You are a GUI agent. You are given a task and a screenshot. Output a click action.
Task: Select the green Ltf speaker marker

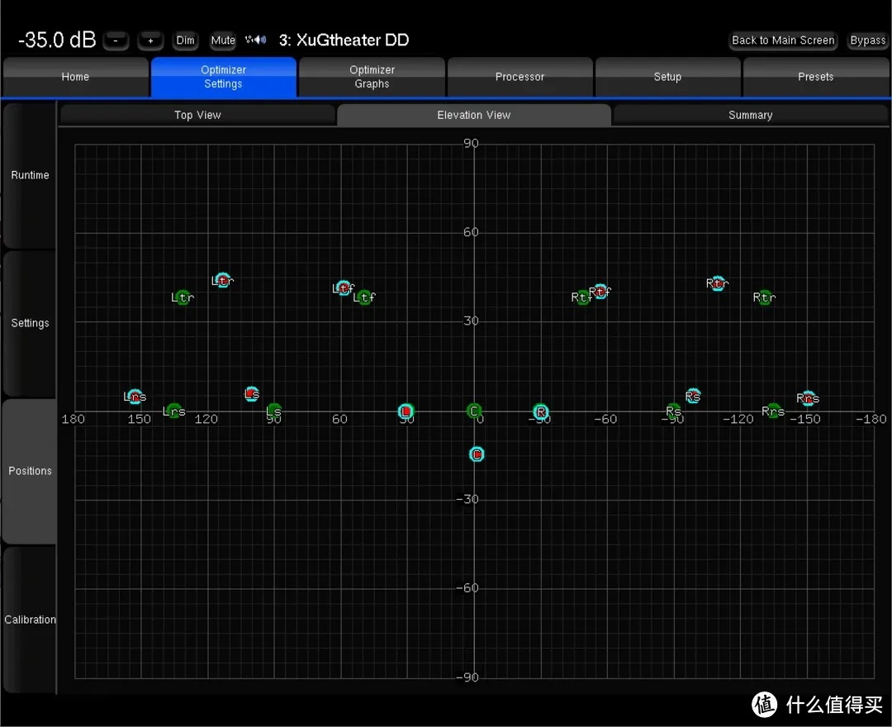(364, 297)
